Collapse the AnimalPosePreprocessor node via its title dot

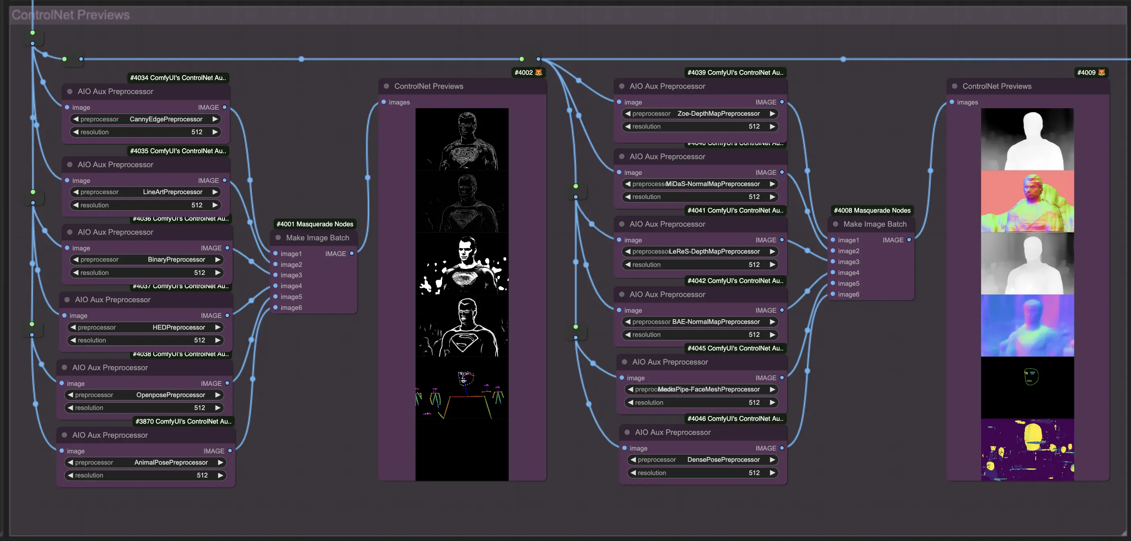[64, 435]
